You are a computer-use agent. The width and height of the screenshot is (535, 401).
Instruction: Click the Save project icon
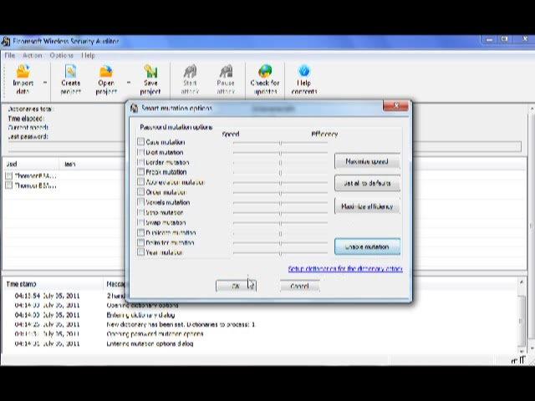coord(150,79)
